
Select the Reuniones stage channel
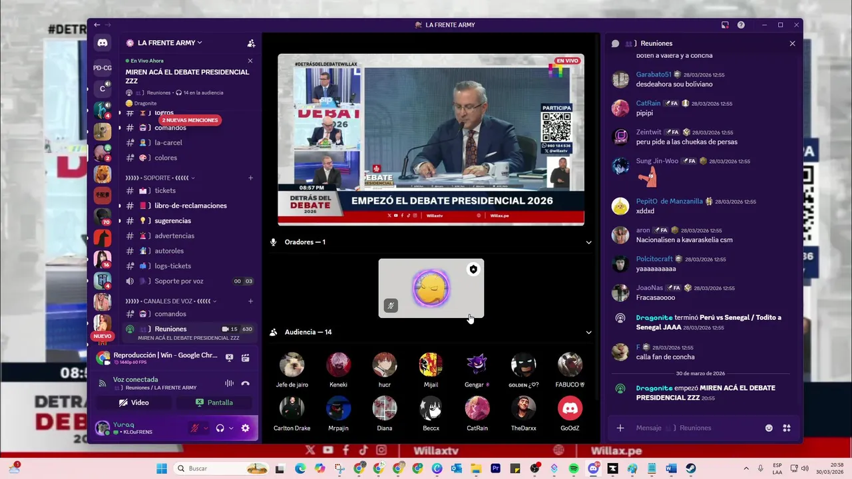coord(189,333)
